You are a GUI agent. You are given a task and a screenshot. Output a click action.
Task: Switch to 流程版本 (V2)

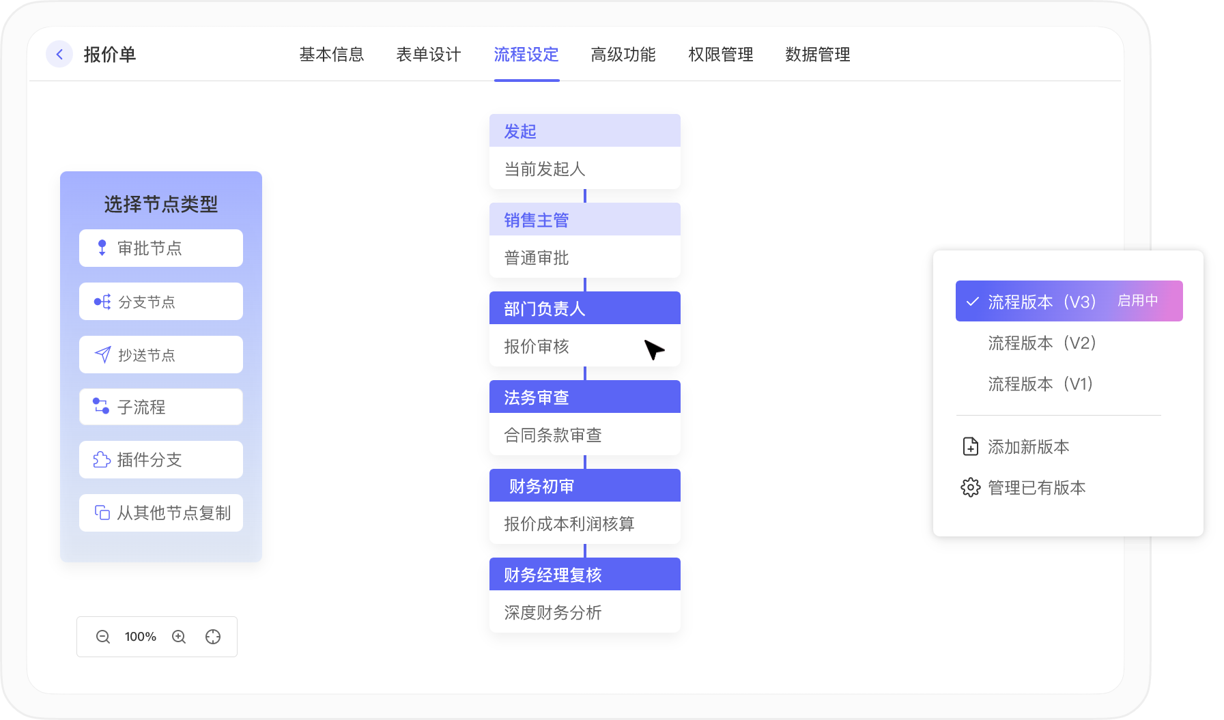1042,343
